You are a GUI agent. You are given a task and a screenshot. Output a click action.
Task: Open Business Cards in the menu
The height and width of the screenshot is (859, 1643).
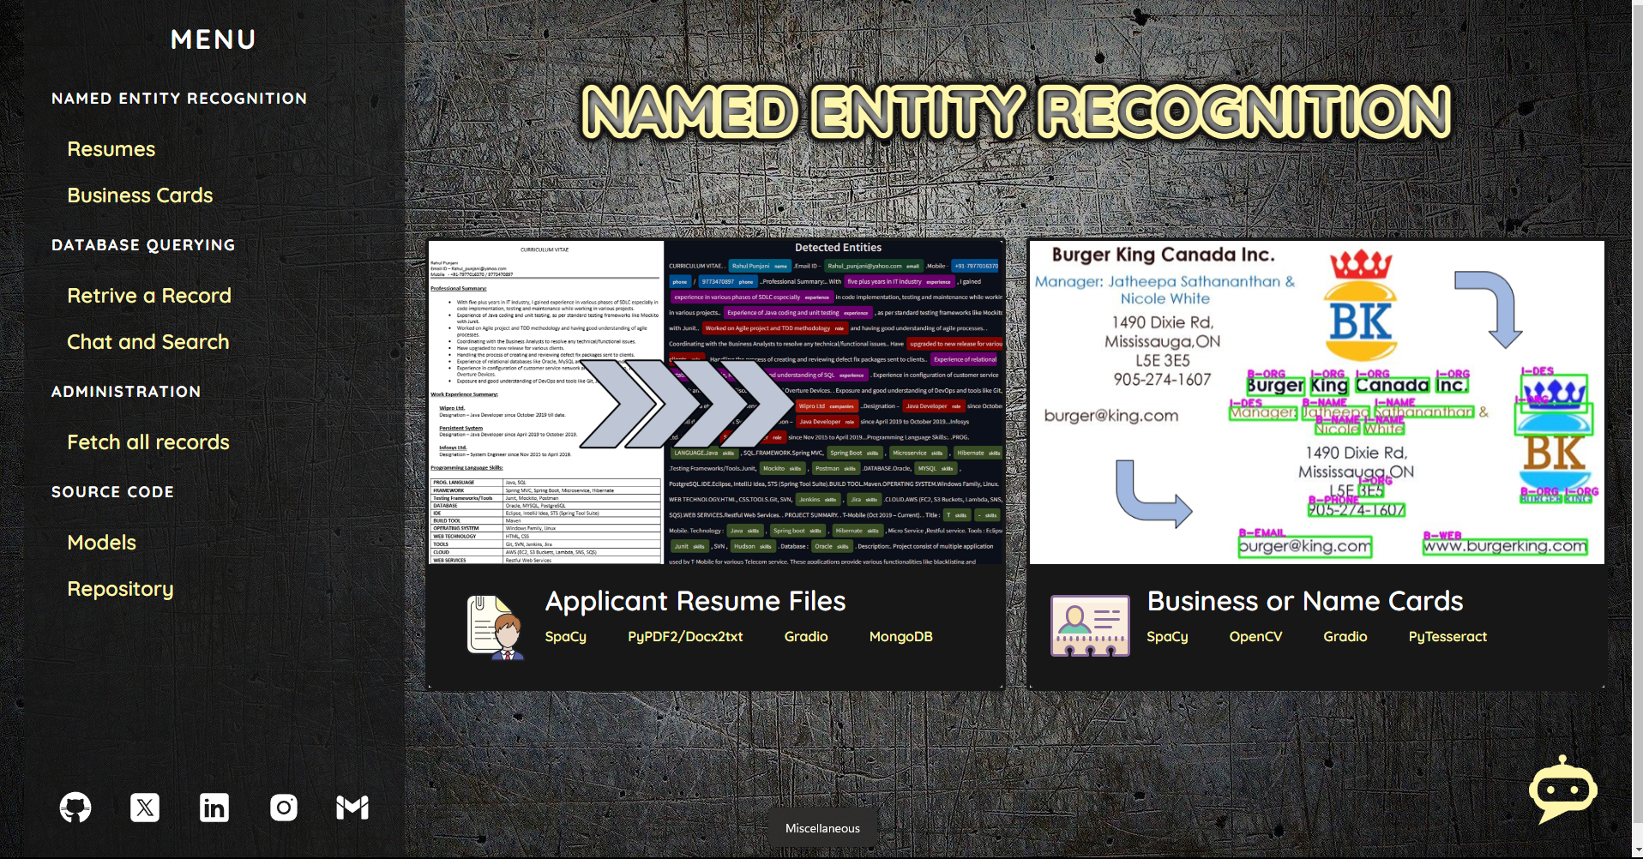point(140,195)
